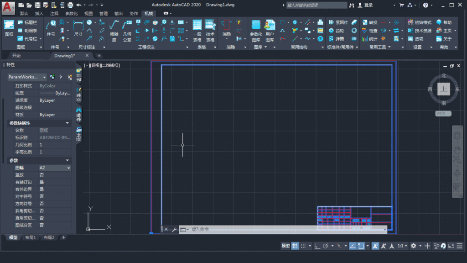Screen dimensions: 467x263
Task: Switch to the 布局1 layout tab
Action: point(31,237)
